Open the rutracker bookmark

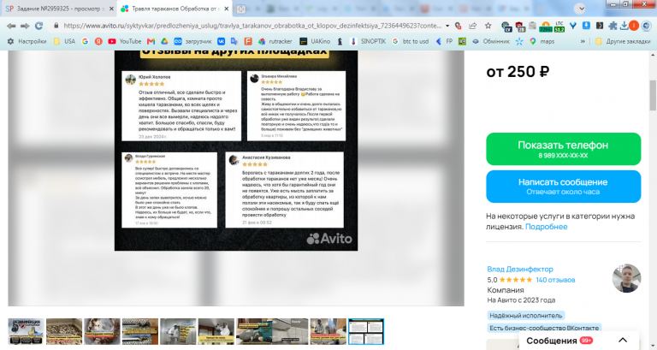(275, 41)
